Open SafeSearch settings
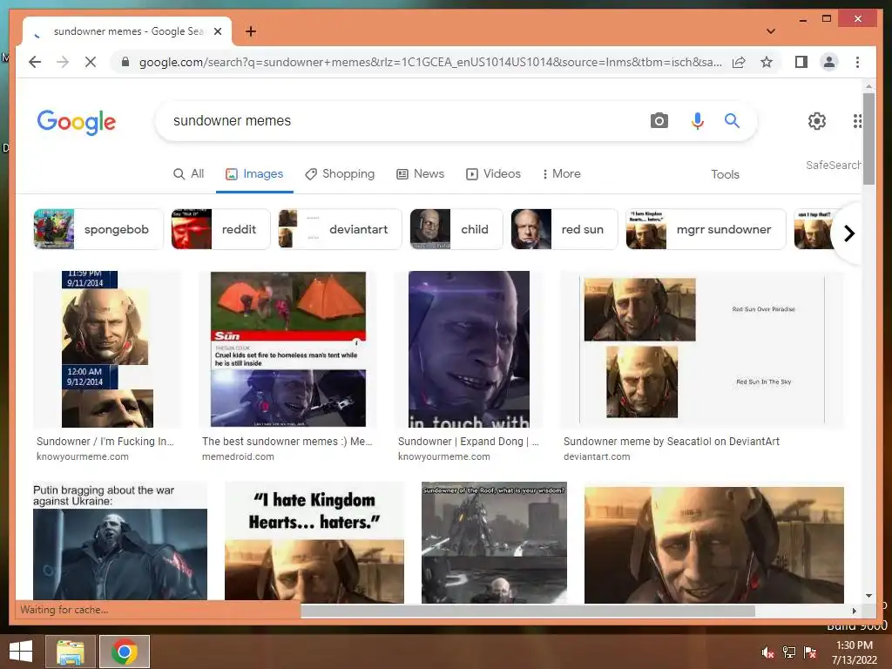892x669 pixels. click(x=833, y=165)
